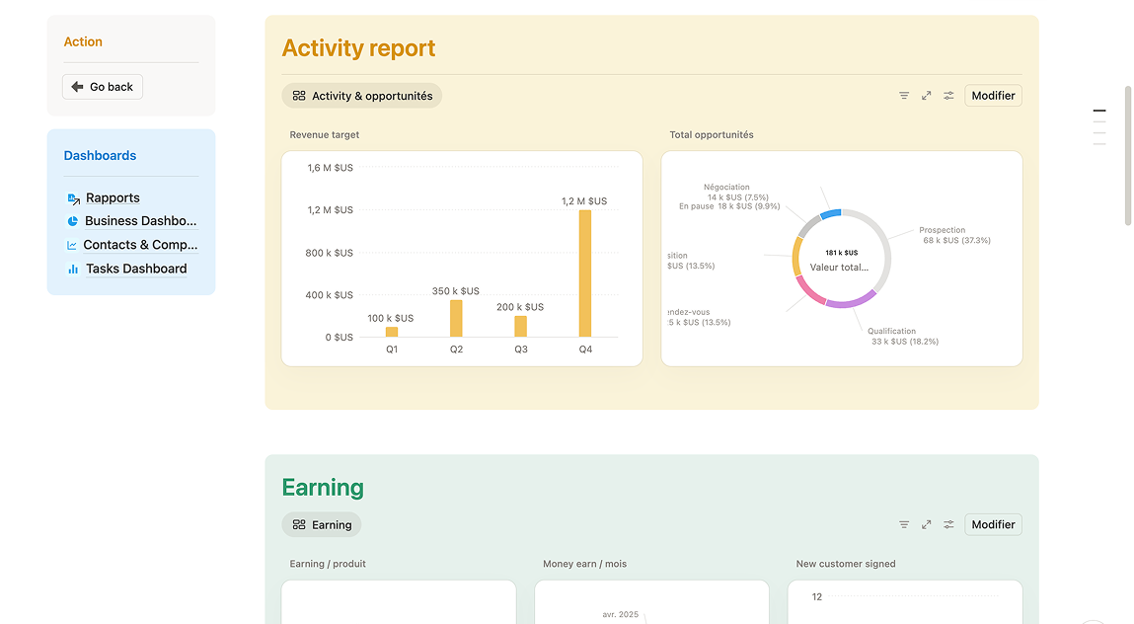Open the Business Dashbo... link
Image resolution: width=1134 pixels, height=624 pixels.
coord(140,221)
